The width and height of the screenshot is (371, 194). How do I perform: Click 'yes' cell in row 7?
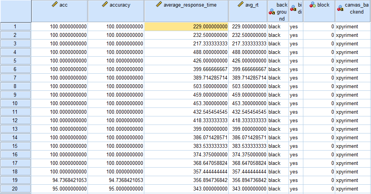click(x=296, y=78)
